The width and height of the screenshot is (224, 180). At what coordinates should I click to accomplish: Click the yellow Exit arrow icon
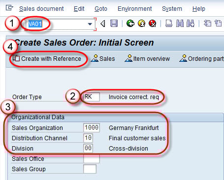(142, 24)
